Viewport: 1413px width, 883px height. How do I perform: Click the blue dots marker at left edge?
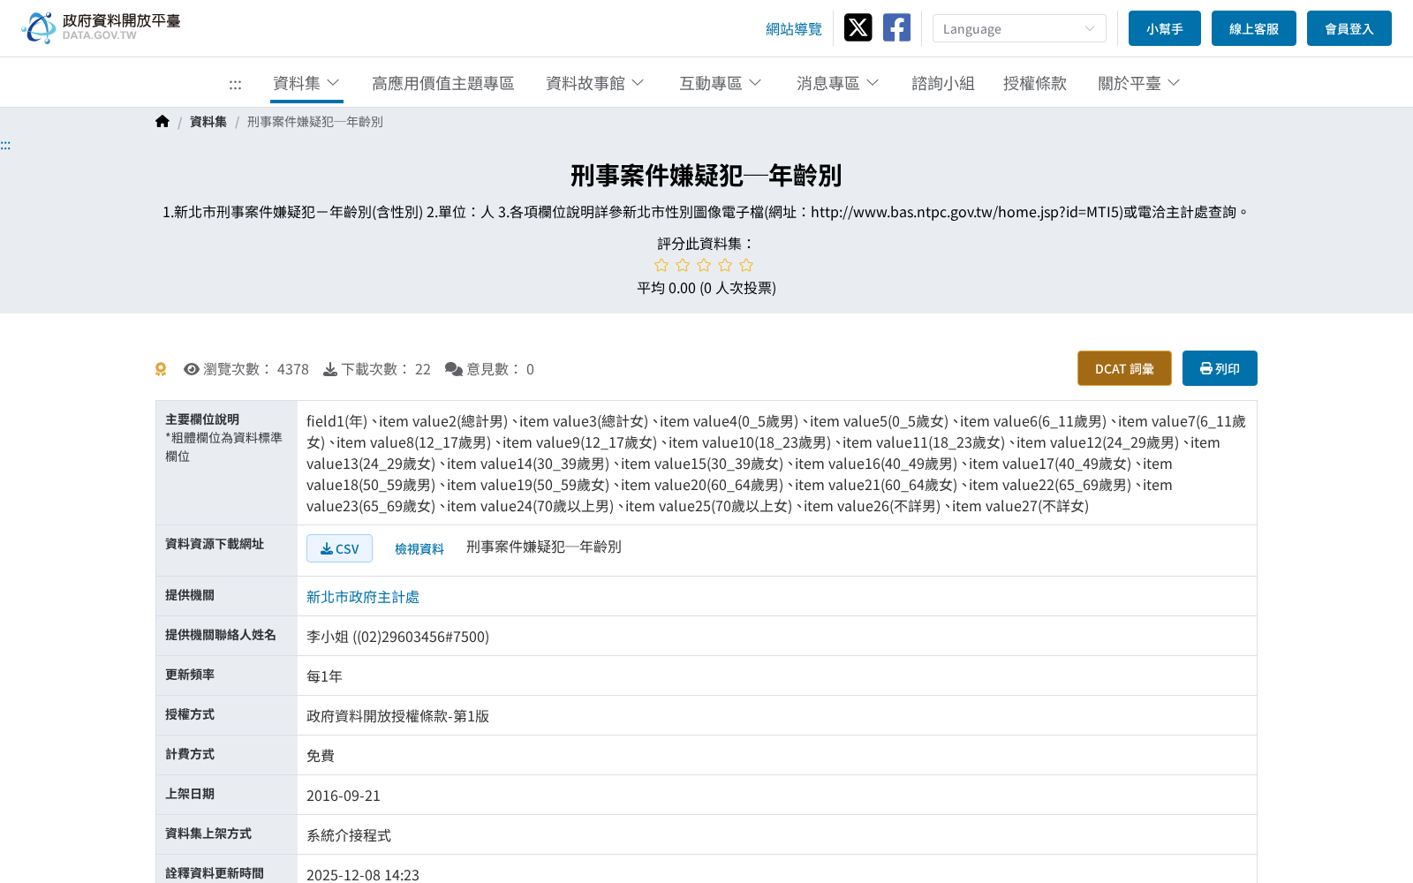[5, 145]
